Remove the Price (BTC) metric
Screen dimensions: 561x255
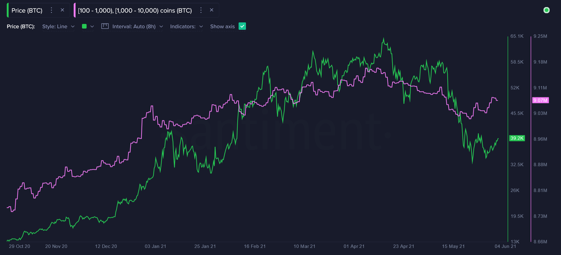pyautogui.click(x=62, y=10)
